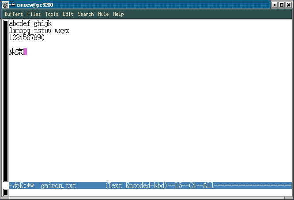Click on the Japanese text 東京
This screenshot has height=200, width=294.
click(16, 52)
